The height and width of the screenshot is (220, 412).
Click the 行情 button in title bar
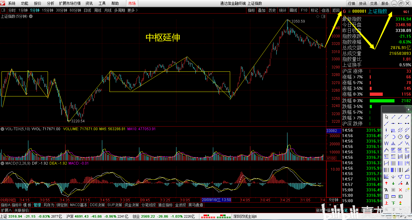(351, 3)
